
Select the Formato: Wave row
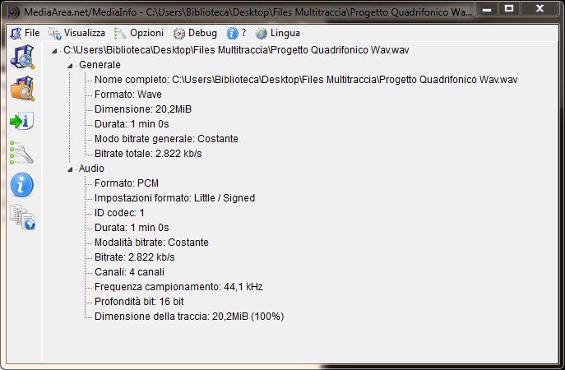128,95
